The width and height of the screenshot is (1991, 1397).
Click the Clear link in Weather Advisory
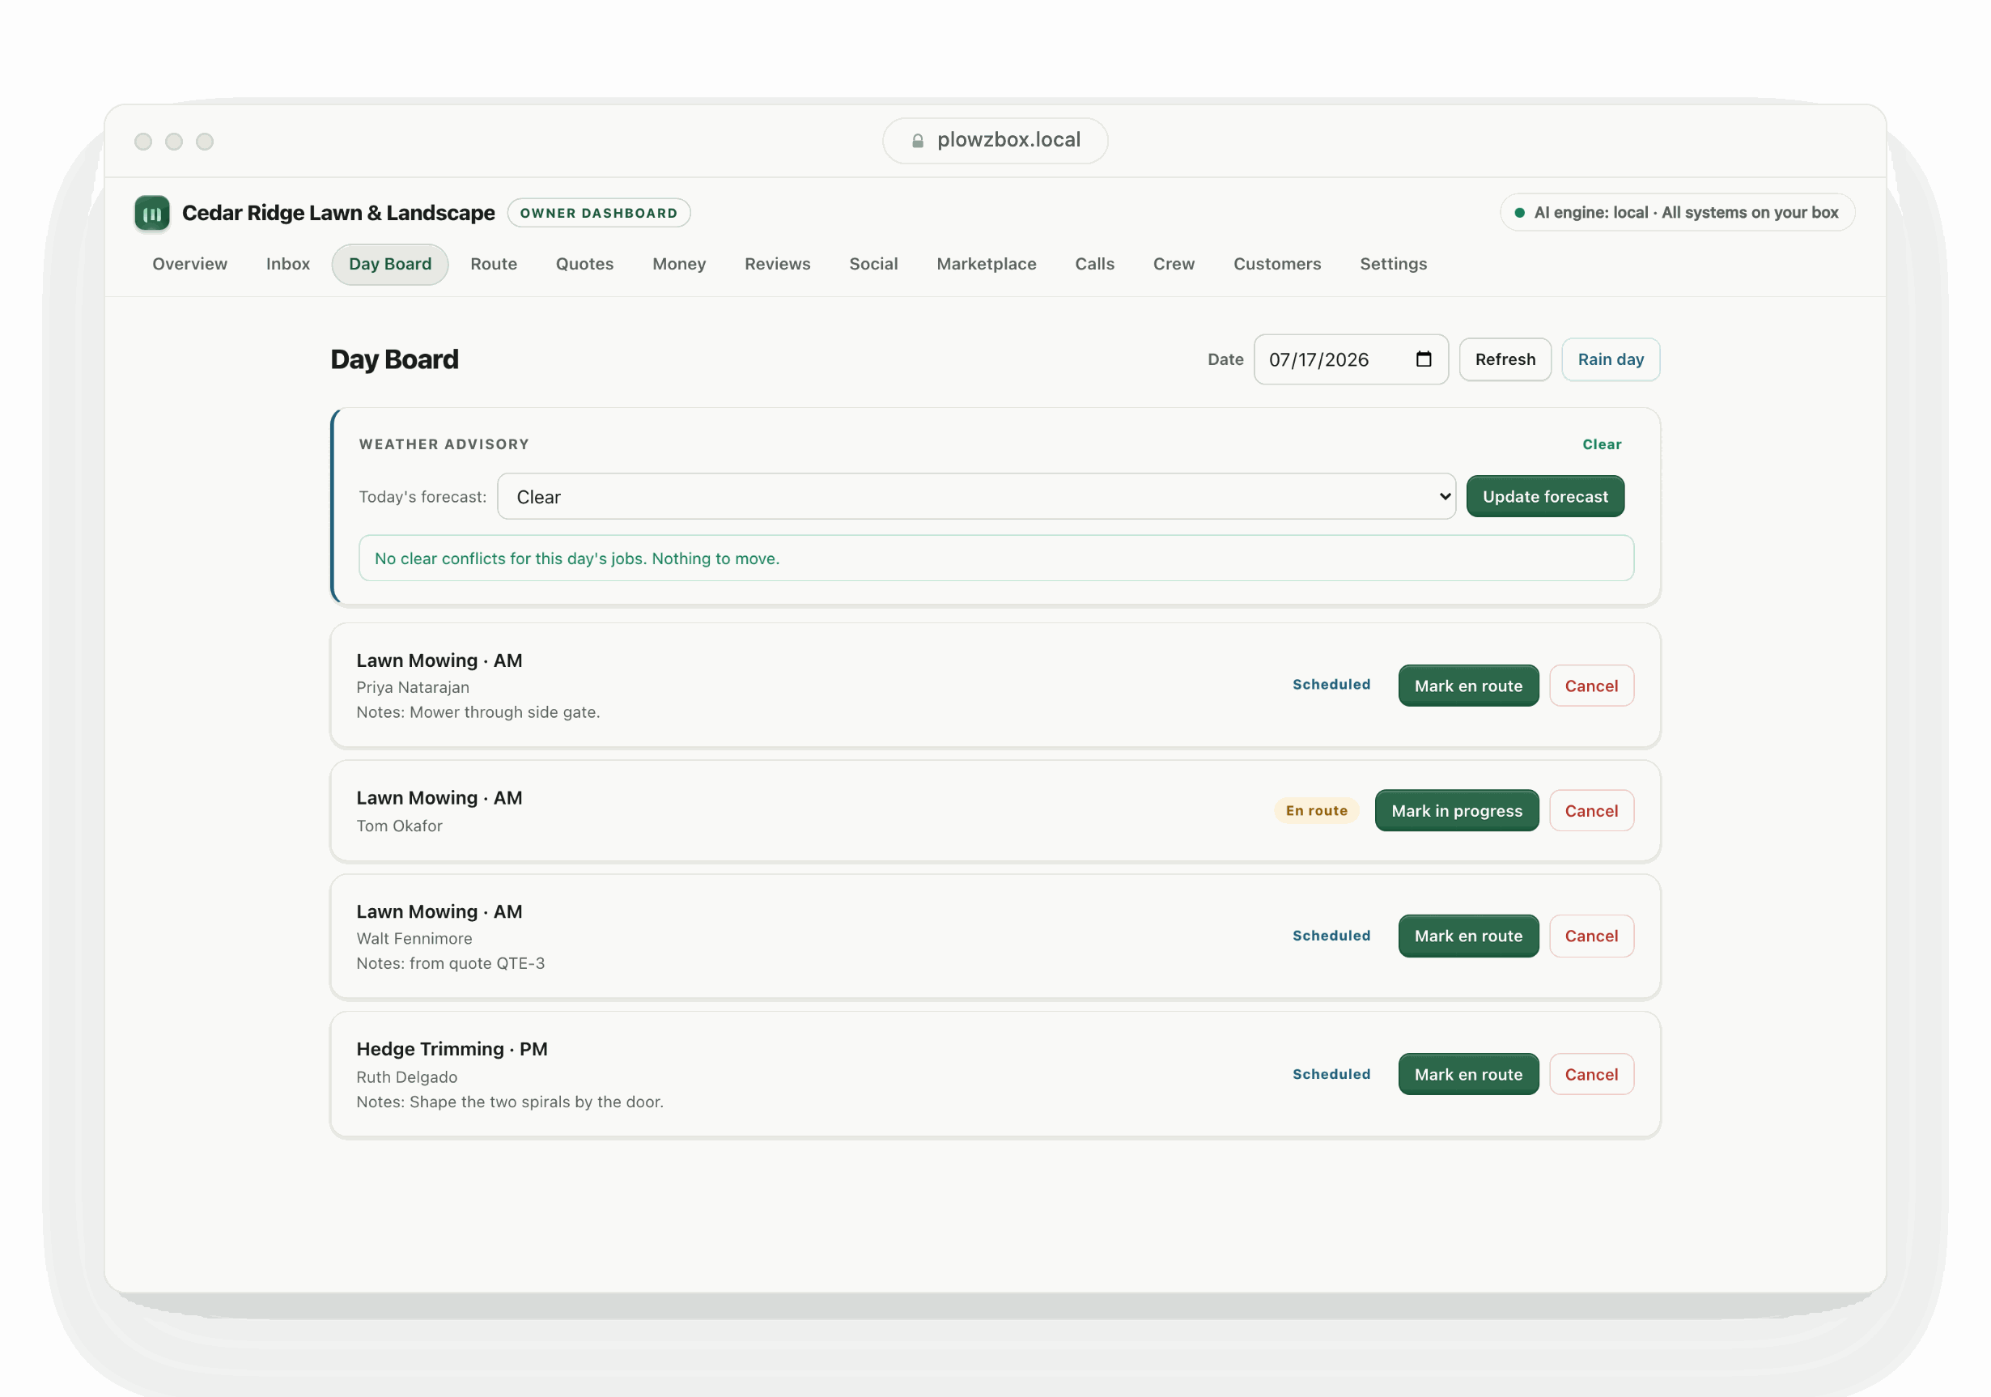tap(1602, 444)
